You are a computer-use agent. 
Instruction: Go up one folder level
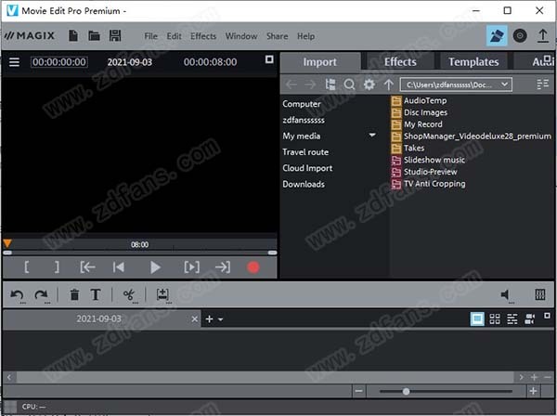tap(389, 84)
